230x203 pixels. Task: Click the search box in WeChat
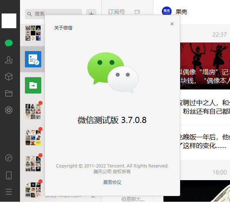[x=54, y=14]
